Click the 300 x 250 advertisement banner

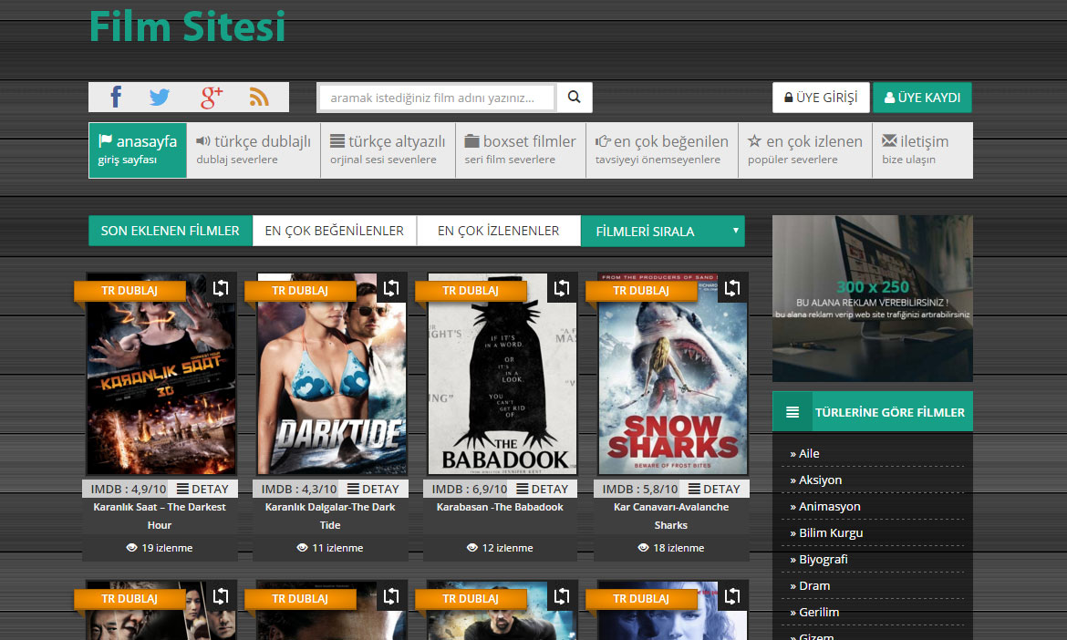873,299
